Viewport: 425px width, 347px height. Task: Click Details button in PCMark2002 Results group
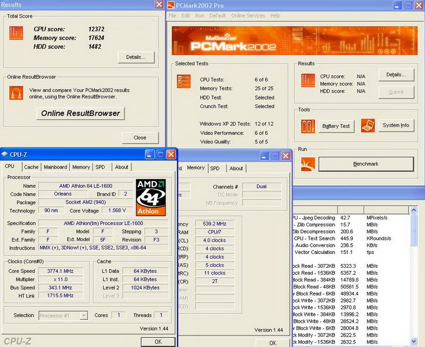(x=396, y=75)
